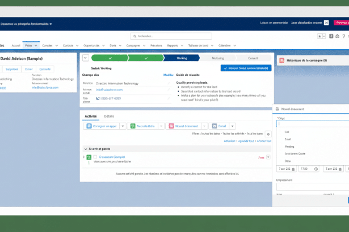The height and width of the screenshot is (232, 349).
Task: Collapse the À venir et passés section
Action: tap(86, 149)
